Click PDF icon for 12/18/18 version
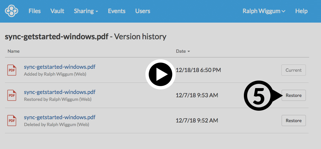The width and height of the screenshot is (321, 149). [x=12, y=70]
